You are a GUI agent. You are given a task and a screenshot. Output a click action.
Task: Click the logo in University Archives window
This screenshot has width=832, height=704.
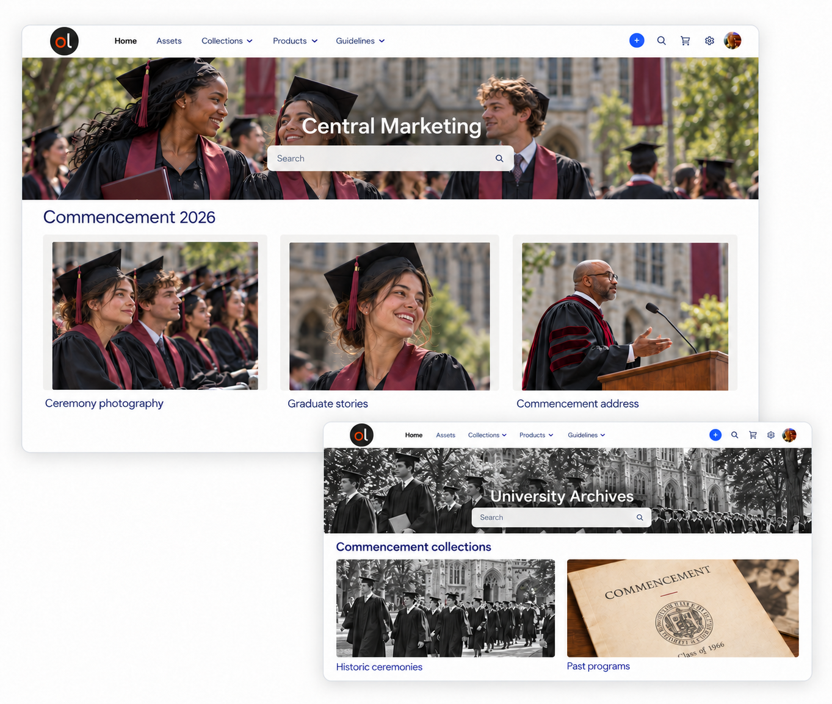[x=361, y=435]
